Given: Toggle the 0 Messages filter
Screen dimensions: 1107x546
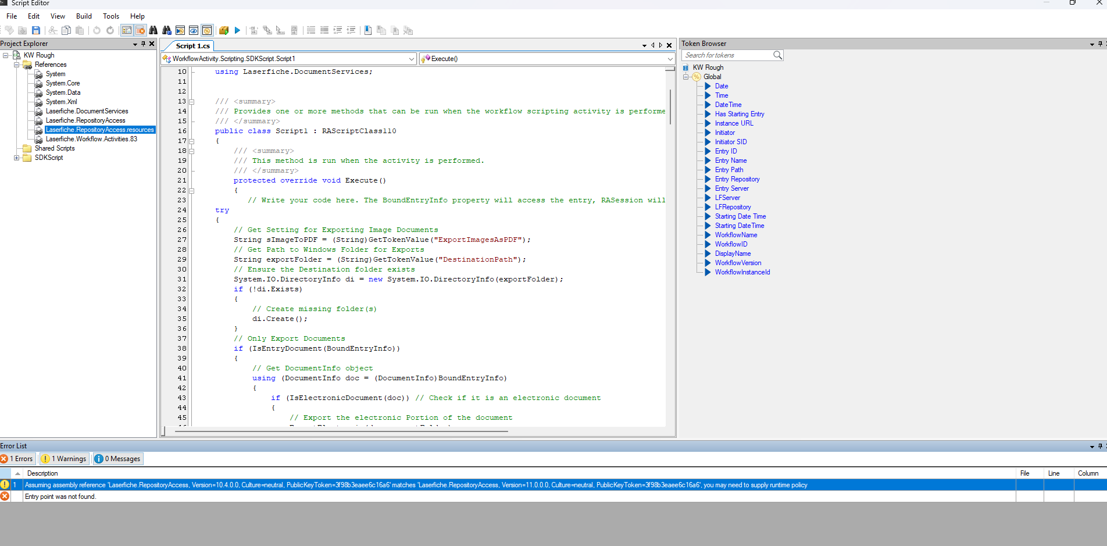Looking at the screenshot, I should (118, 459).
